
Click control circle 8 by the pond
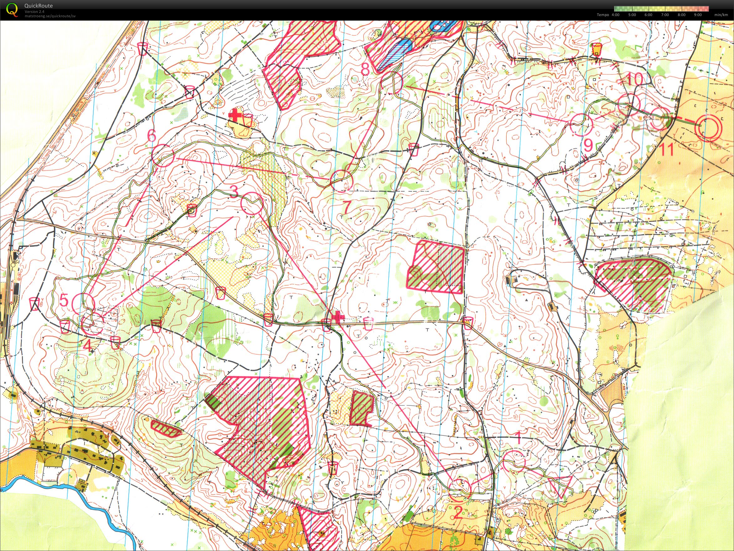pos(392,82)
